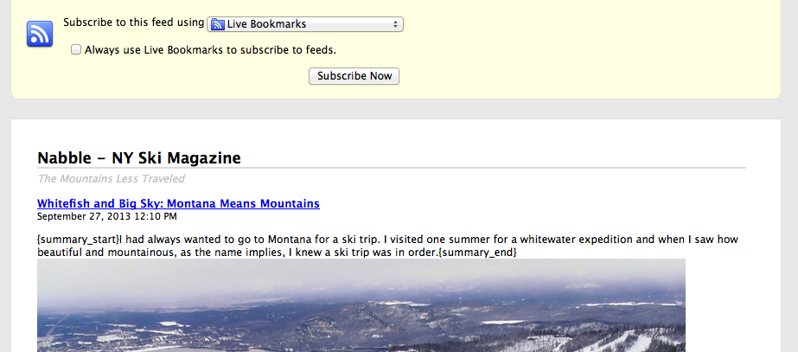The image size is (798, 352).
Task: Click the gray strip between subscription box and feed
Action: [399, 109]
